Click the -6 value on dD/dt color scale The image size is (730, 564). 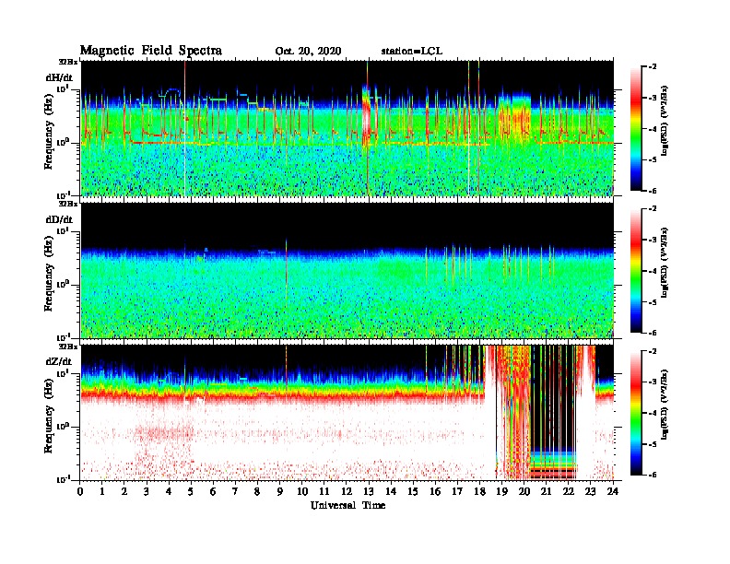point(653,333)
